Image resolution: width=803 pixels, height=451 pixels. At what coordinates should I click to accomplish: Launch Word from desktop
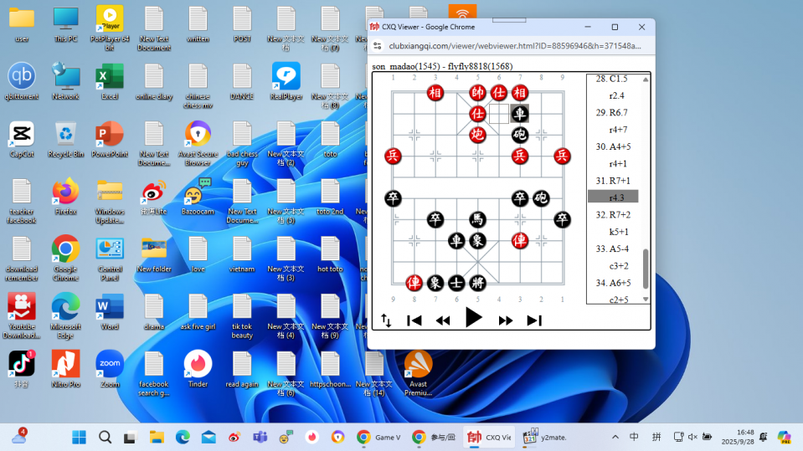110,312
